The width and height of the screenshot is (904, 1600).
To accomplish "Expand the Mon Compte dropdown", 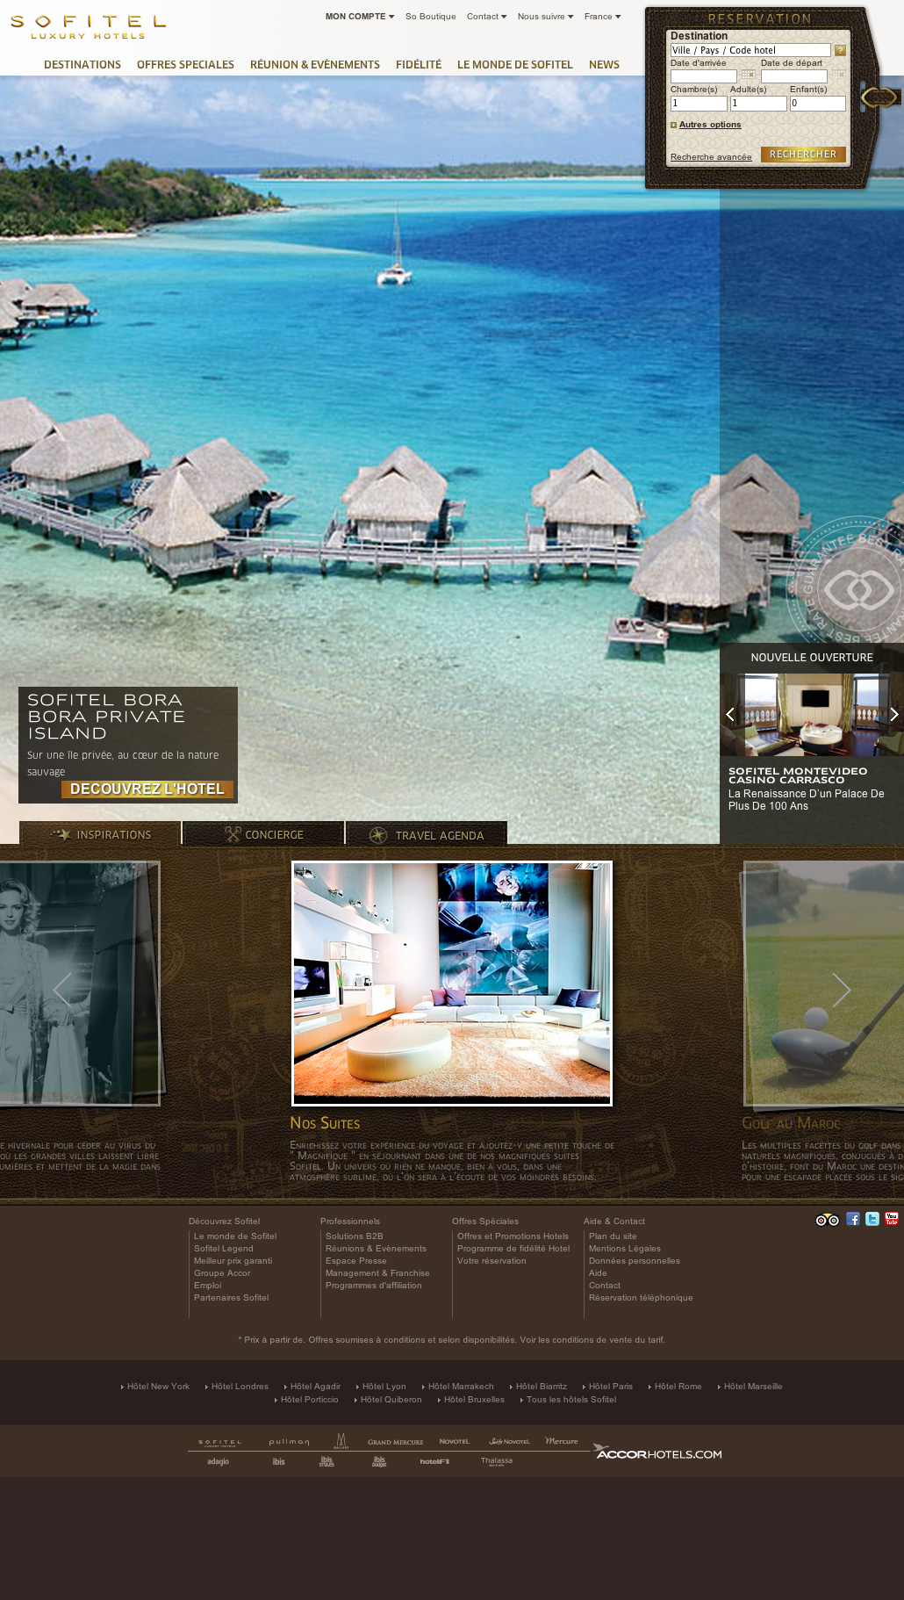I will [x=360, y=17].
